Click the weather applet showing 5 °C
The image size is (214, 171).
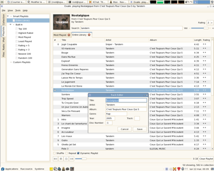tap(189, 2)
